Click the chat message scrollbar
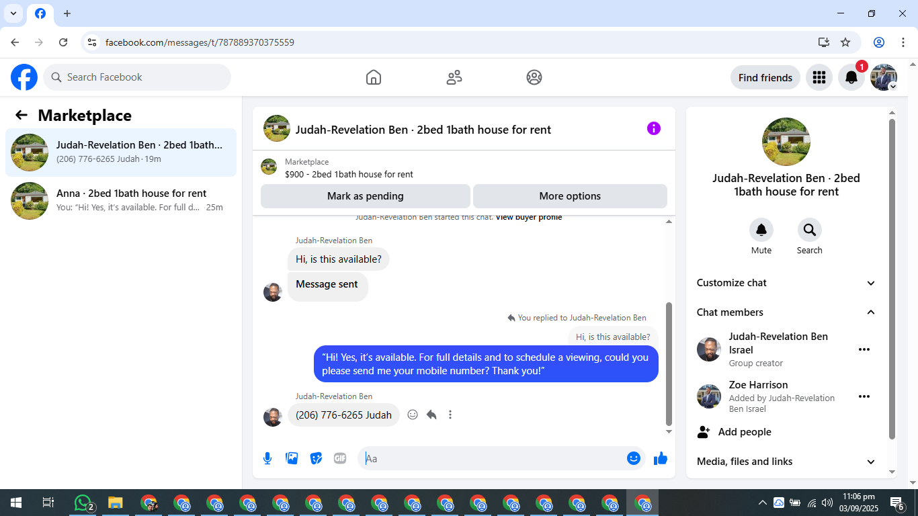This screenshot has width=918, height=516. point(669,364)
